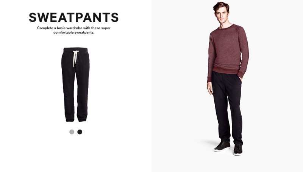Click the model's hanging hand
Image resolution: width=303 pixels, height=172 pixels.
pos(210,89)
